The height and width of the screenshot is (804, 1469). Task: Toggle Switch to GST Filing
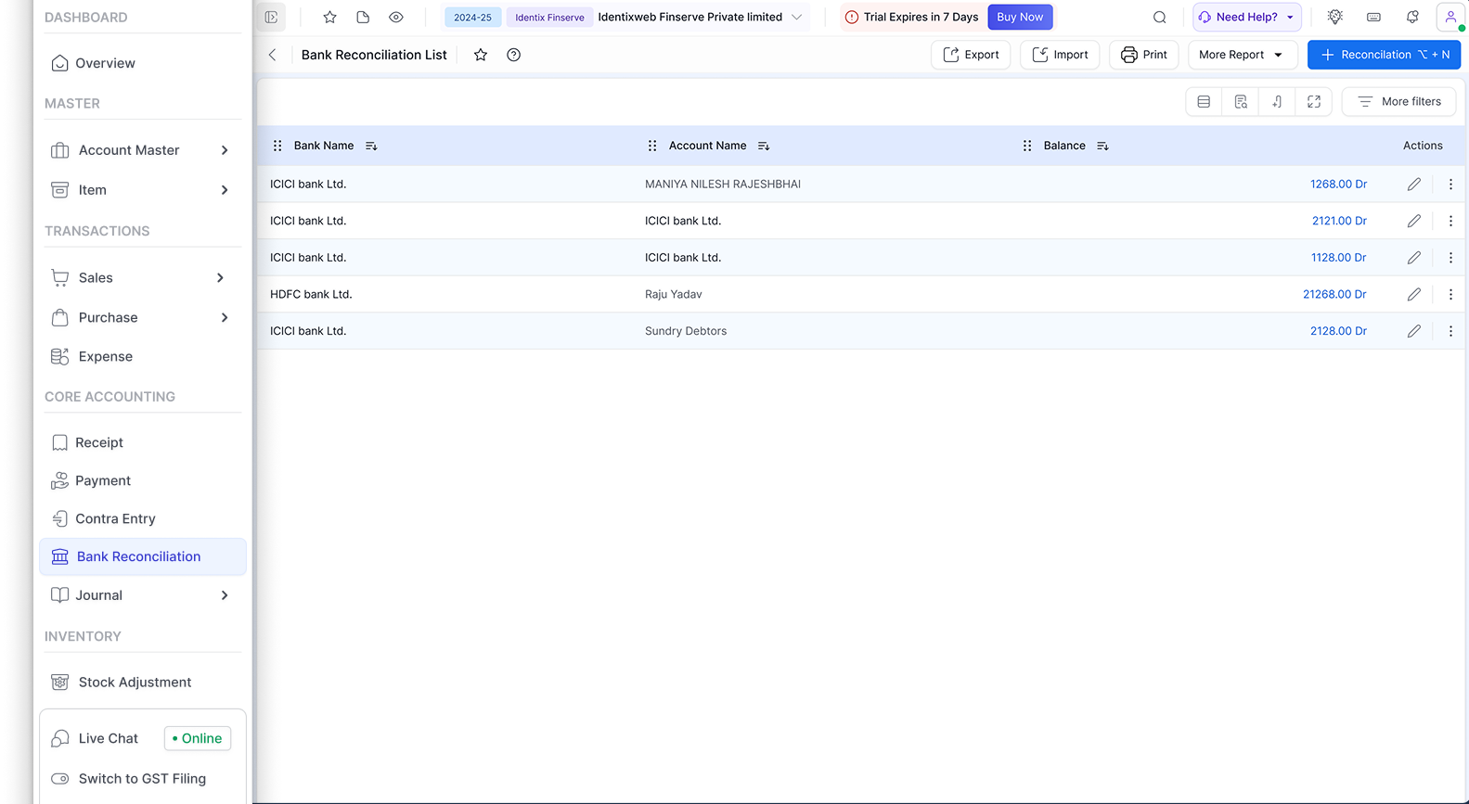[x=60, y=779]
